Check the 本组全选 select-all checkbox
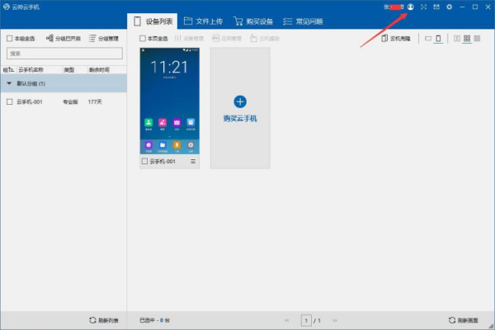Screen dimensions: 495x330 click(x=9, y=39)
